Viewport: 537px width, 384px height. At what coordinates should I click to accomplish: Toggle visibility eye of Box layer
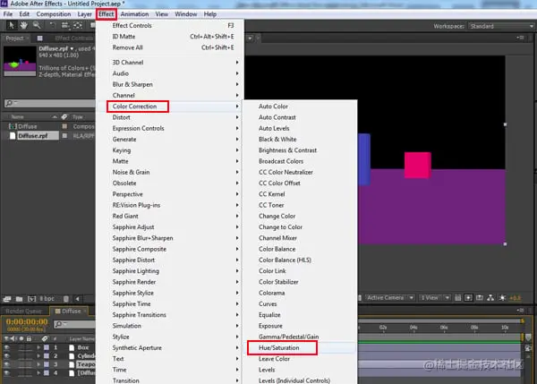(6, 347)
